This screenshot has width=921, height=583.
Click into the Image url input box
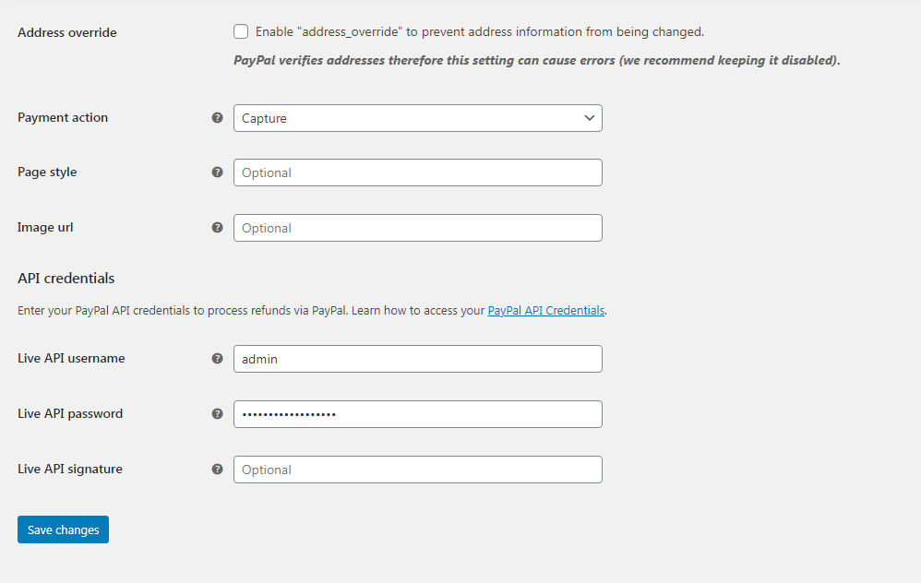pyautogui.click(x=417, y=228)
